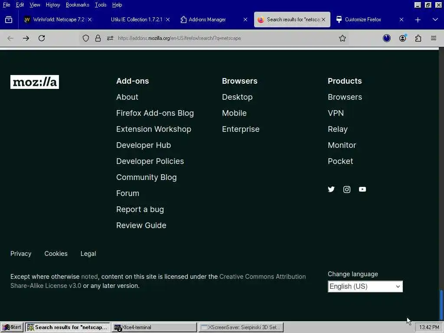This screenshot has height=333, width=444.
Task: Open the File menu
Action: (x=7, y=5)
